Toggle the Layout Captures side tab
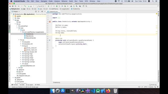 pyautogui.click(x=9, y=77)
